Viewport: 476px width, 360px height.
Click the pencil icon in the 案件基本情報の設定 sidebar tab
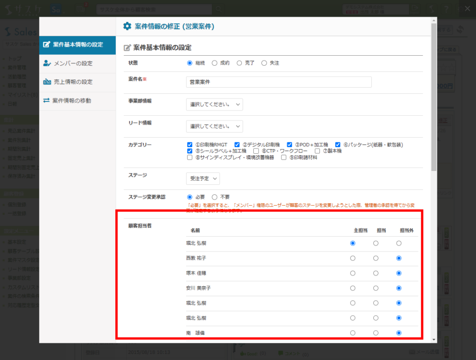tap(47, 45)
